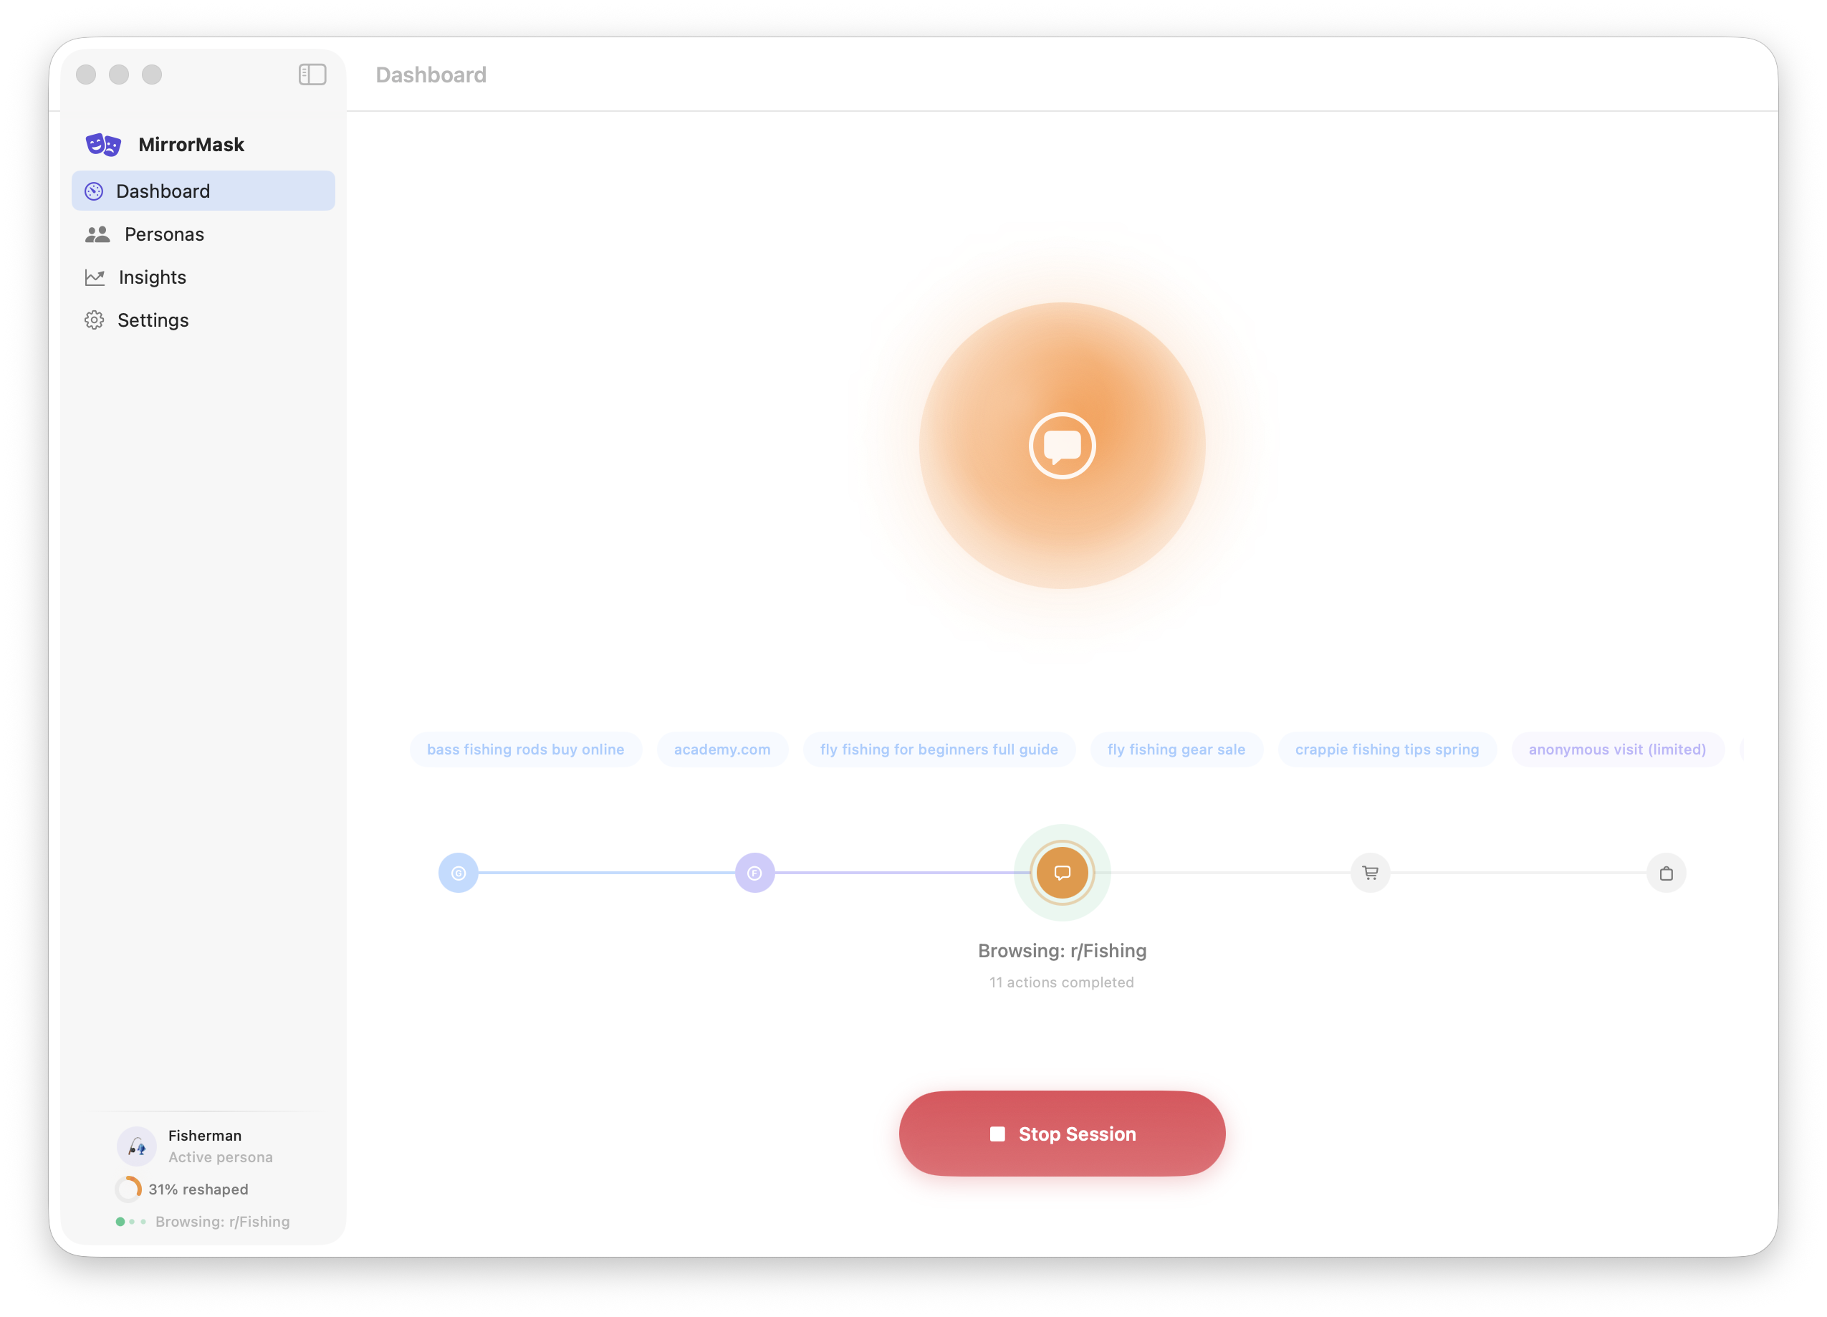The image size is (1827, 1317).
Task: Click the 31% reshaped progress ring
Action: pos(128,1189)
